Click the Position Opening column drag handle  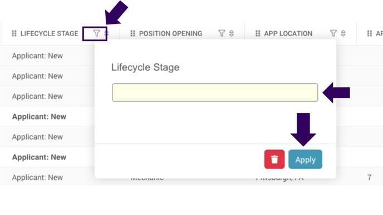click(x=132, y=33)
